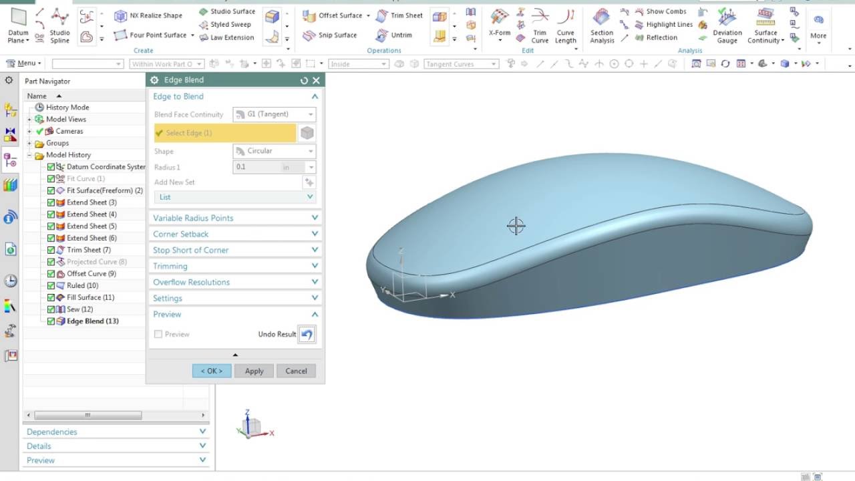
Task: Collapse the Edge to Blend section
Action: click(235, 96)
